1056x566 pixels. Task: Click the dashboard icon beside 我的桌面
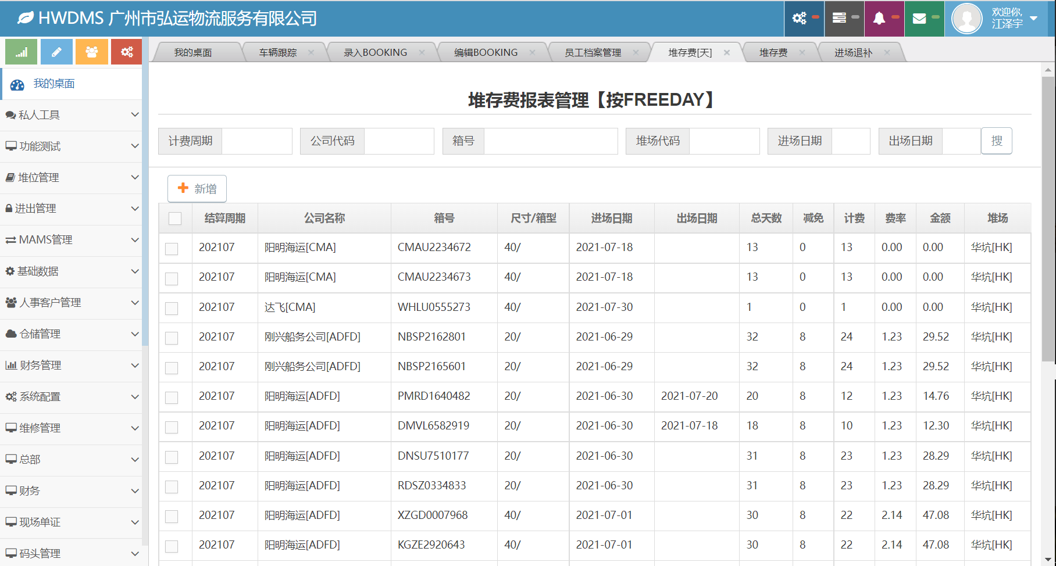17,85
